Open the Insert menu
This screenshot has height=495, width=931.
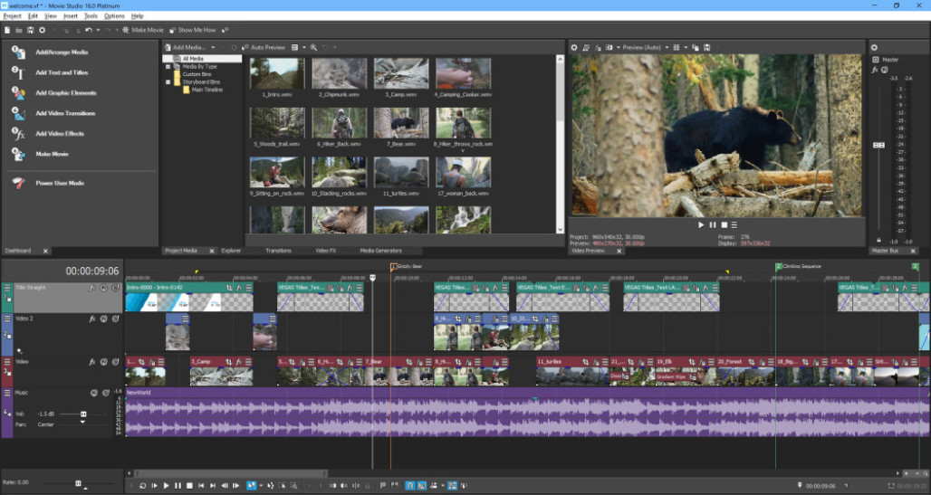point(70,16)
